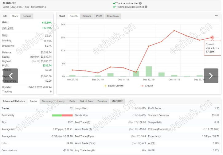Open the Duration statistics tab

[x=102, y=101]
